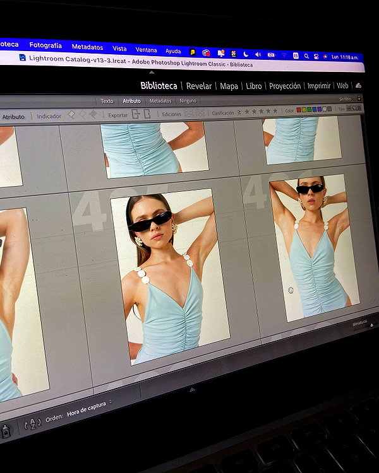Open the Metadatos menu in menu bar
The height and width of the screenshot is (473, 379).
pyautogui.click(x=87, y=47)
